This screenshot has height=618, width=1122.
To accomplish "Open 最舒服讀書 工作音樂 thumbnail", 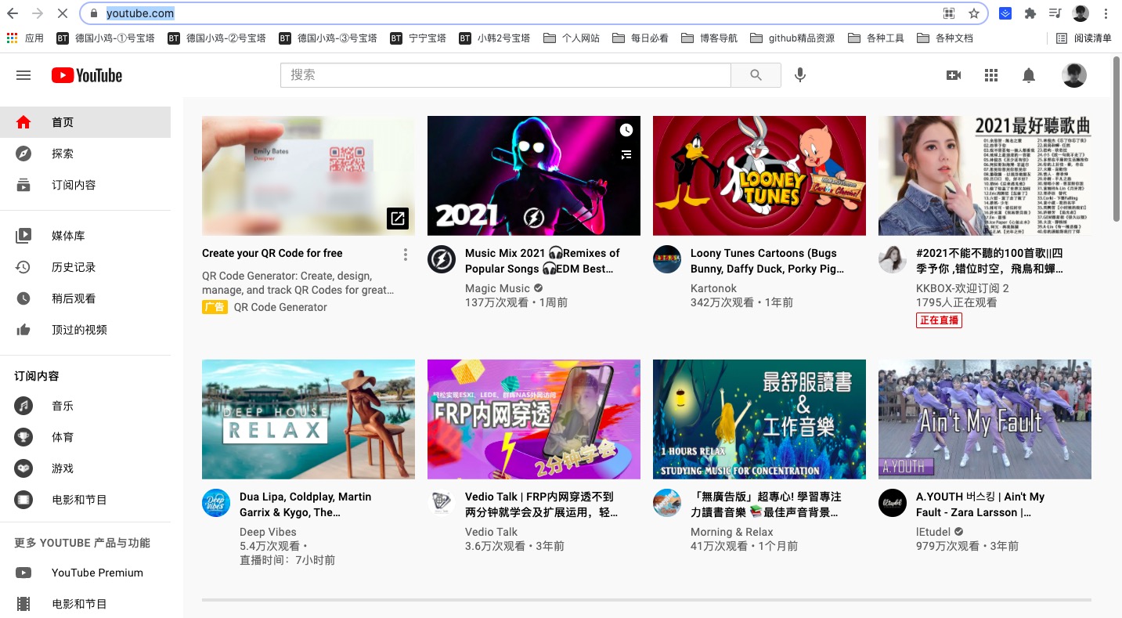I will point(759,419).
